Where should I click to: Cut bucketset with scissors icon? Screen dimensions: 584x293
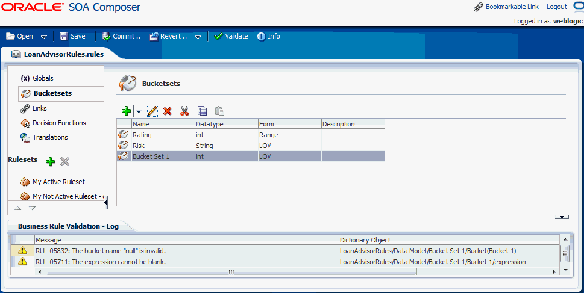pyautogui.click(x=184, y=111)
